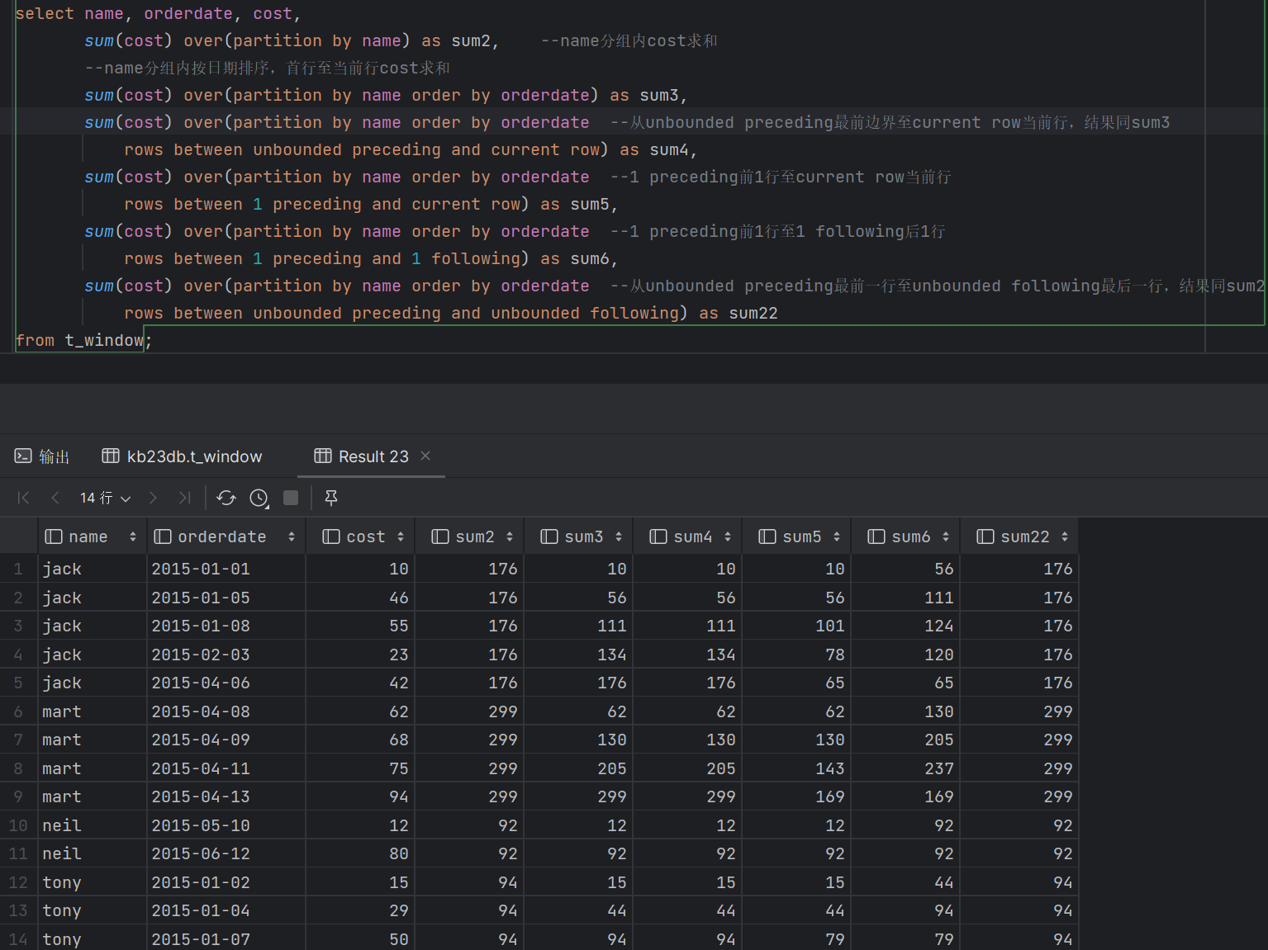Open the kb23db.t_window tab

(182, 456)
